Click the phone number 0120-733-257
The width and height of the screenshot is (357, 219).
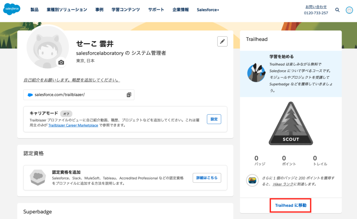316,13
